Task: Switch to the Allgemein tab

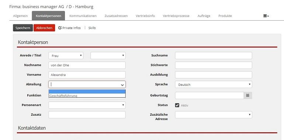Action: pyautogui.click(x=20, y=16)
